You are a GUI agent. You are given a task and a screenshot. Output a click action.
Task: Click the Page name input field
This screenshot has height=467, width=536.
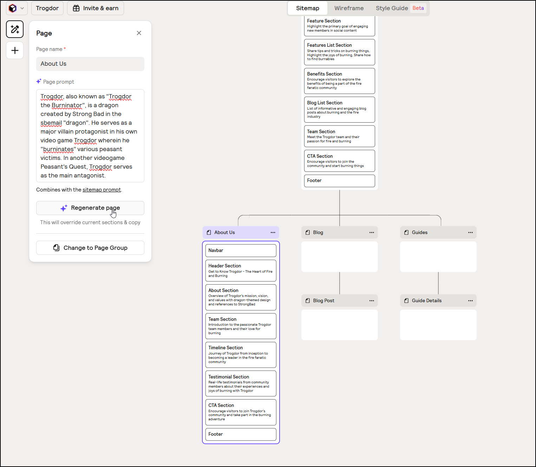pyautogui.click(x=90, y=64)
